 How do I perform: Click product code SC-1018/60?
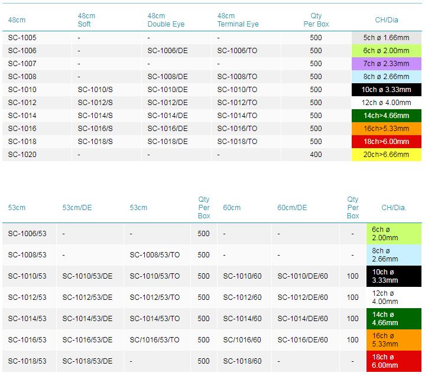coord(242,361)
